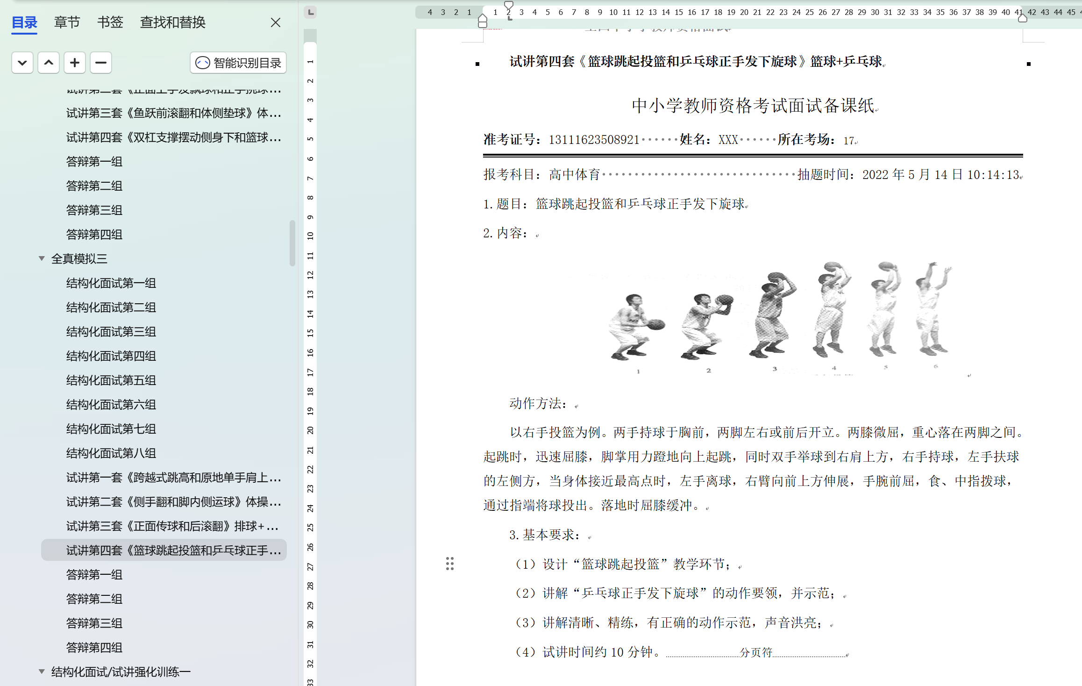Click the plus button to promote heading
This screenshot has height=686, width=1082.
pos(75,63)
